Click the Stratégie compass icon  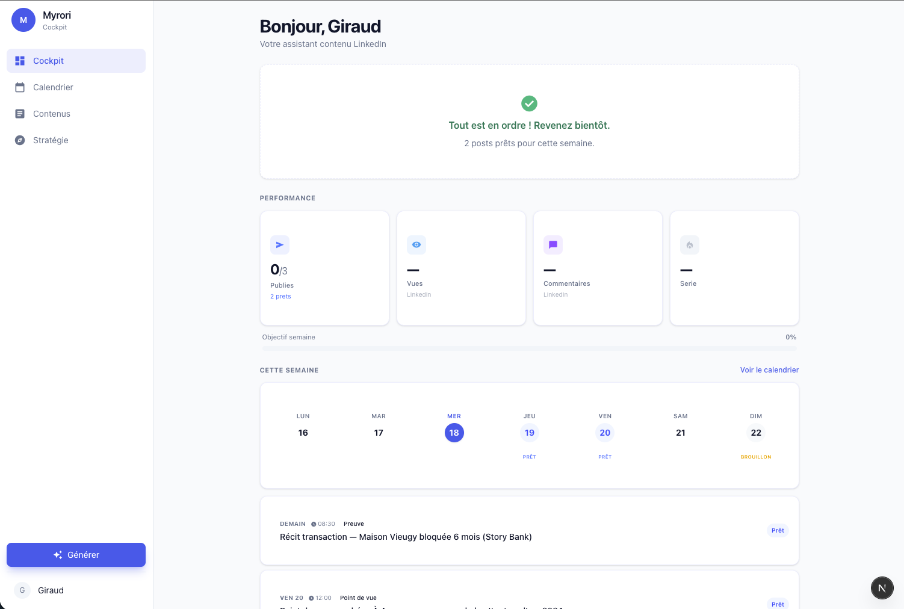point(20,140)
